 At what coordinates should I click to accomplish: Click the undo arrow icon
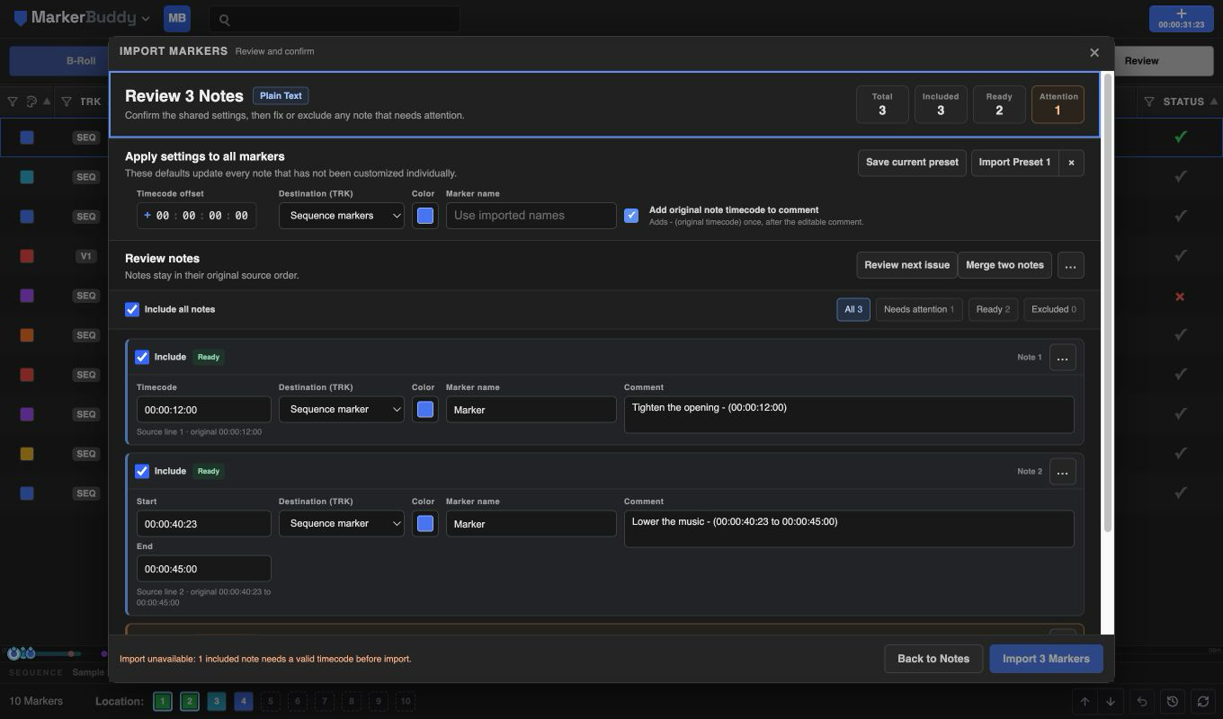[x=1142, y=701]
